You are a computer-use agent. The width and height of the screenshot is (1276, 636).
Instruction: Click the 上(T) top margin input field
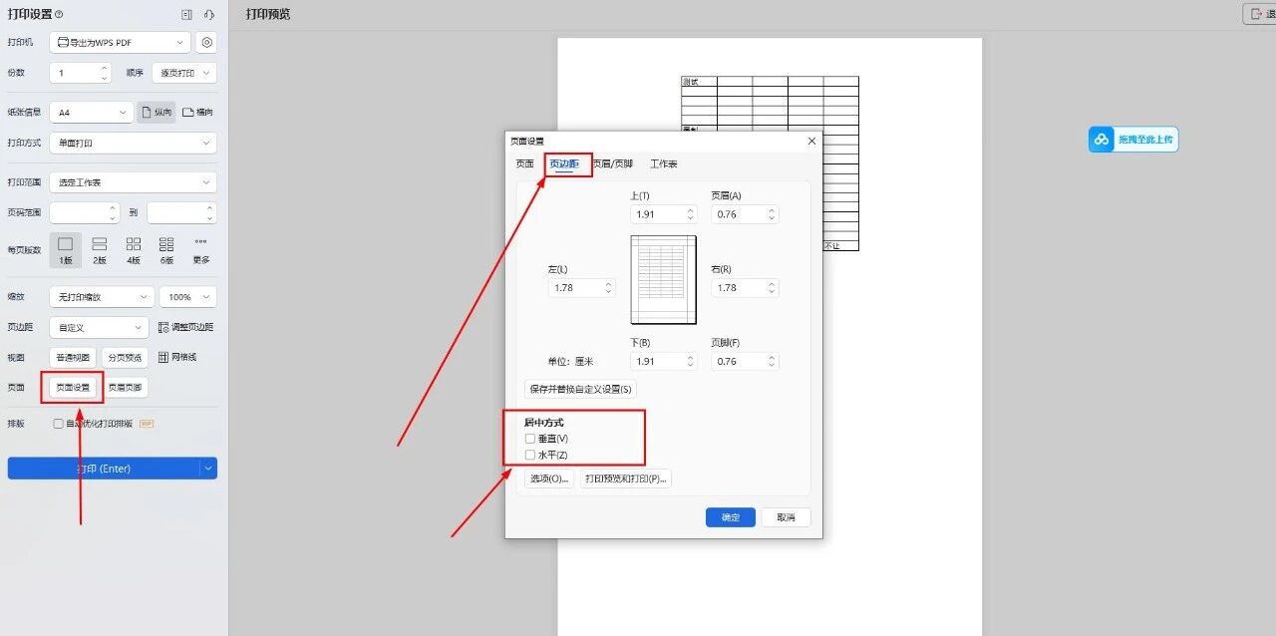[x=656, y=214]
